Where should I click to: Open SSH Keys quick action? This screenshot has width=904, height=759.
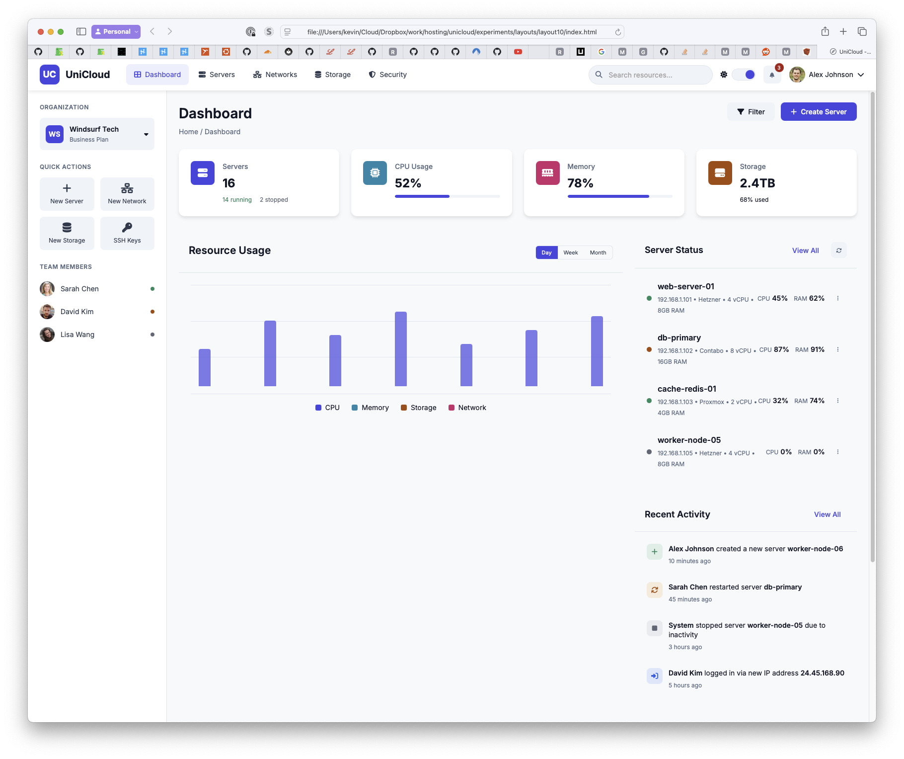pos(127,233)
